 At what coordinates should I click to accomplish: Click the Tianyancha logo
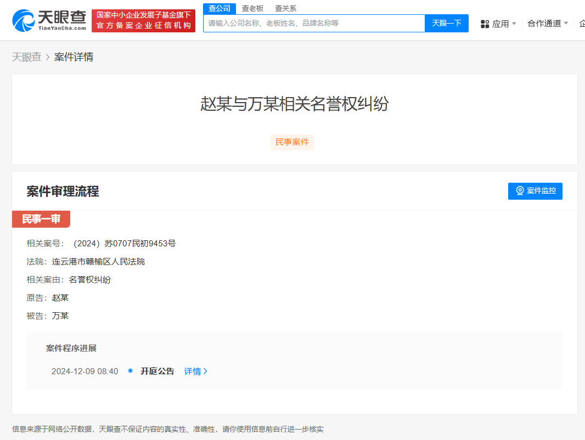pyautogui.click(x=49, y=20)
